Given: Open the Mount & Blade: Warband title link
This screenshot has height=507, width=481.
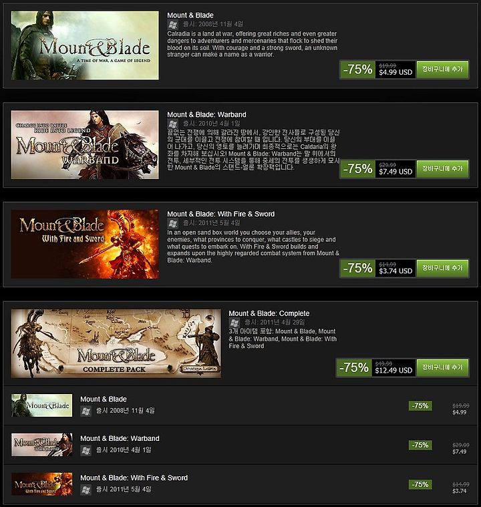Looking at the screenshot, I should point(206,114).
